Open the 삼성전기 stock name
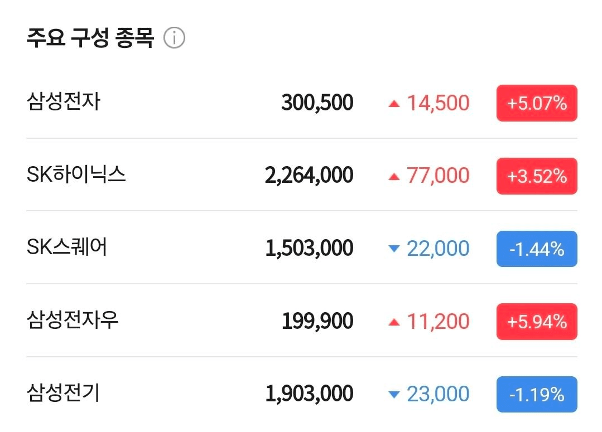602x432 pixels. [x=64, y=393]
